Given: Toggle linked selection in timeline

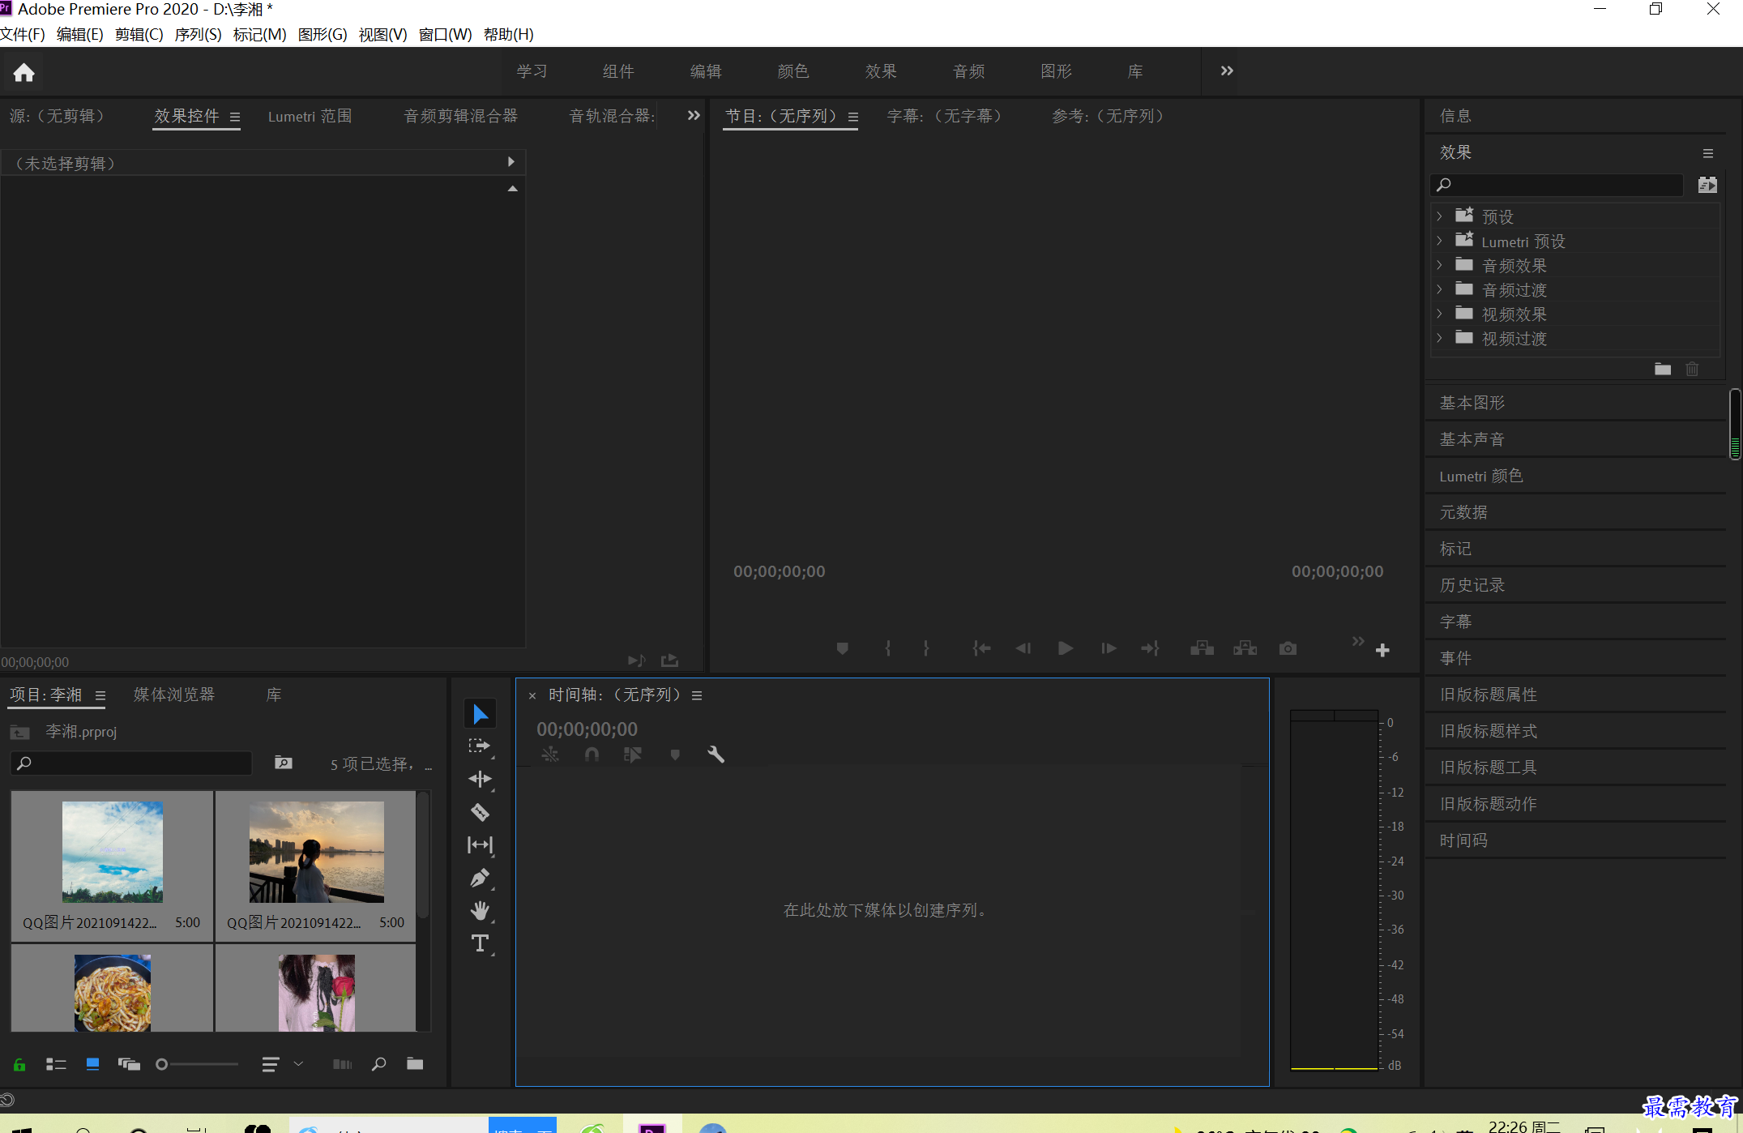Looking at the screenshot, I should point(633,755).
